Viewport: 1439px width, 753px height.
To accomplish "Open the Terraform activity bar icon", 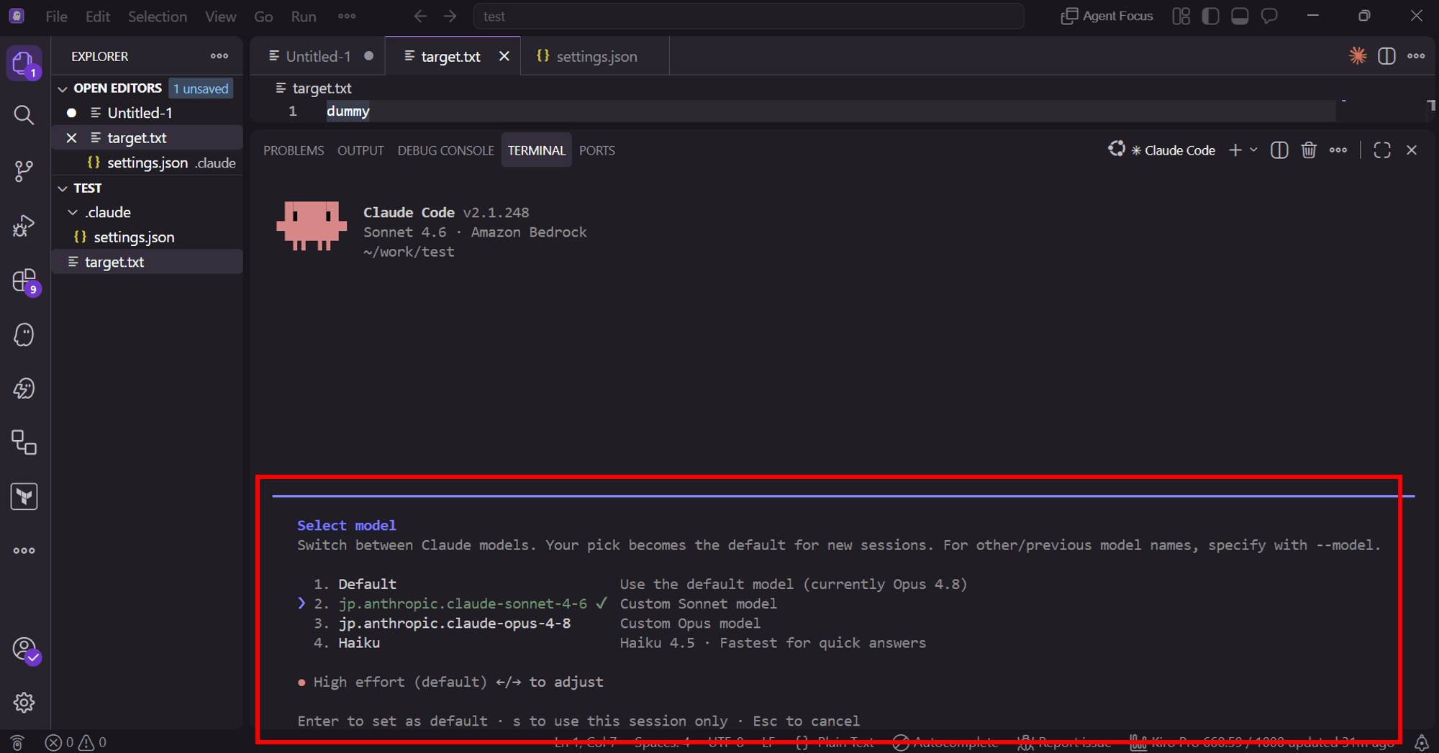I will coord(24,496).
